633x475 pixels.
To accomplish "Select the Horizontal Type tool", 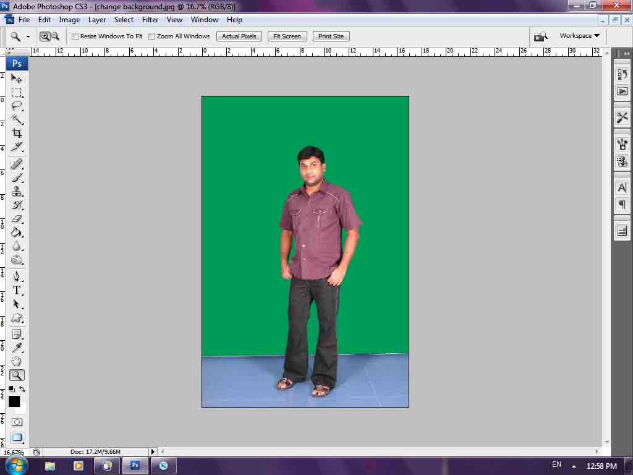I will [x=17, y=291].
